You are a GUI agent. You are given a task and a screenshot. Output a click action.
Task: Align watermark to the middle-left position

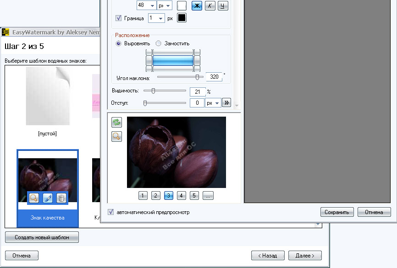click(x=149, y=61)
